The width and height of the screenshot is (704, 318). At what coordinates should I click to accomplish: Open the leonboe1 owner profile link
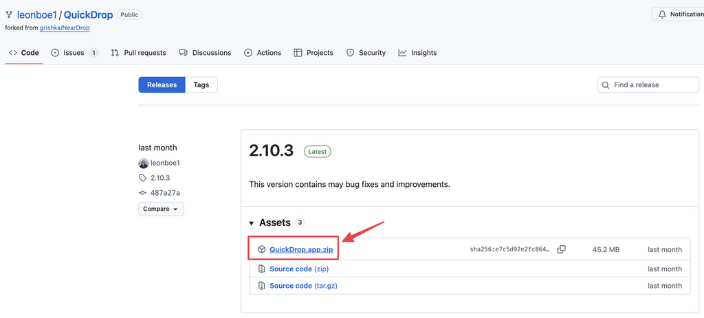37,14
